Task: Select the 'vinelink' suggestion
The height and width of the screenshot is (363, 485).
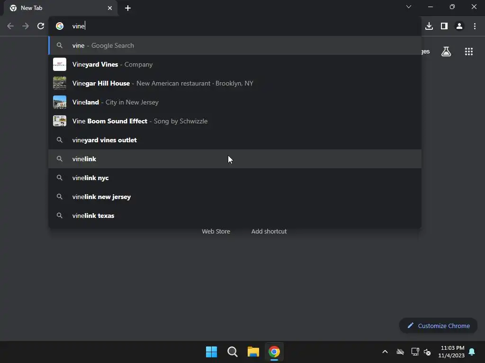Action: [x=235, y=159]
